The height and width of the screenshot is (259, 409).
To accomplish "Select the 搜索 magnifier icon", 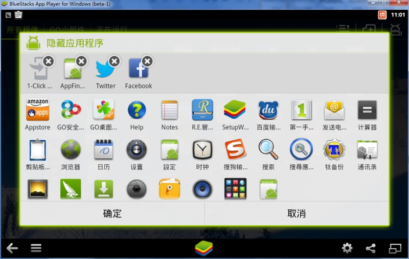I will 268,149.
